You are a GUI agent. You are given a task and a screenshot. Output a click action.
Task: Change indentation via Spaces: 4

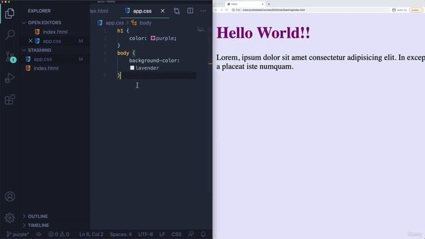(x=121, y=234)
